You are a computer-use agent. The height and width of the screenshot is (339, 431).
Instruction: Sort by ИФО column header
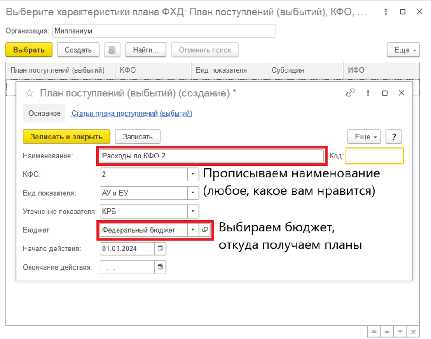pyautogui.click(x=381, y=70)
